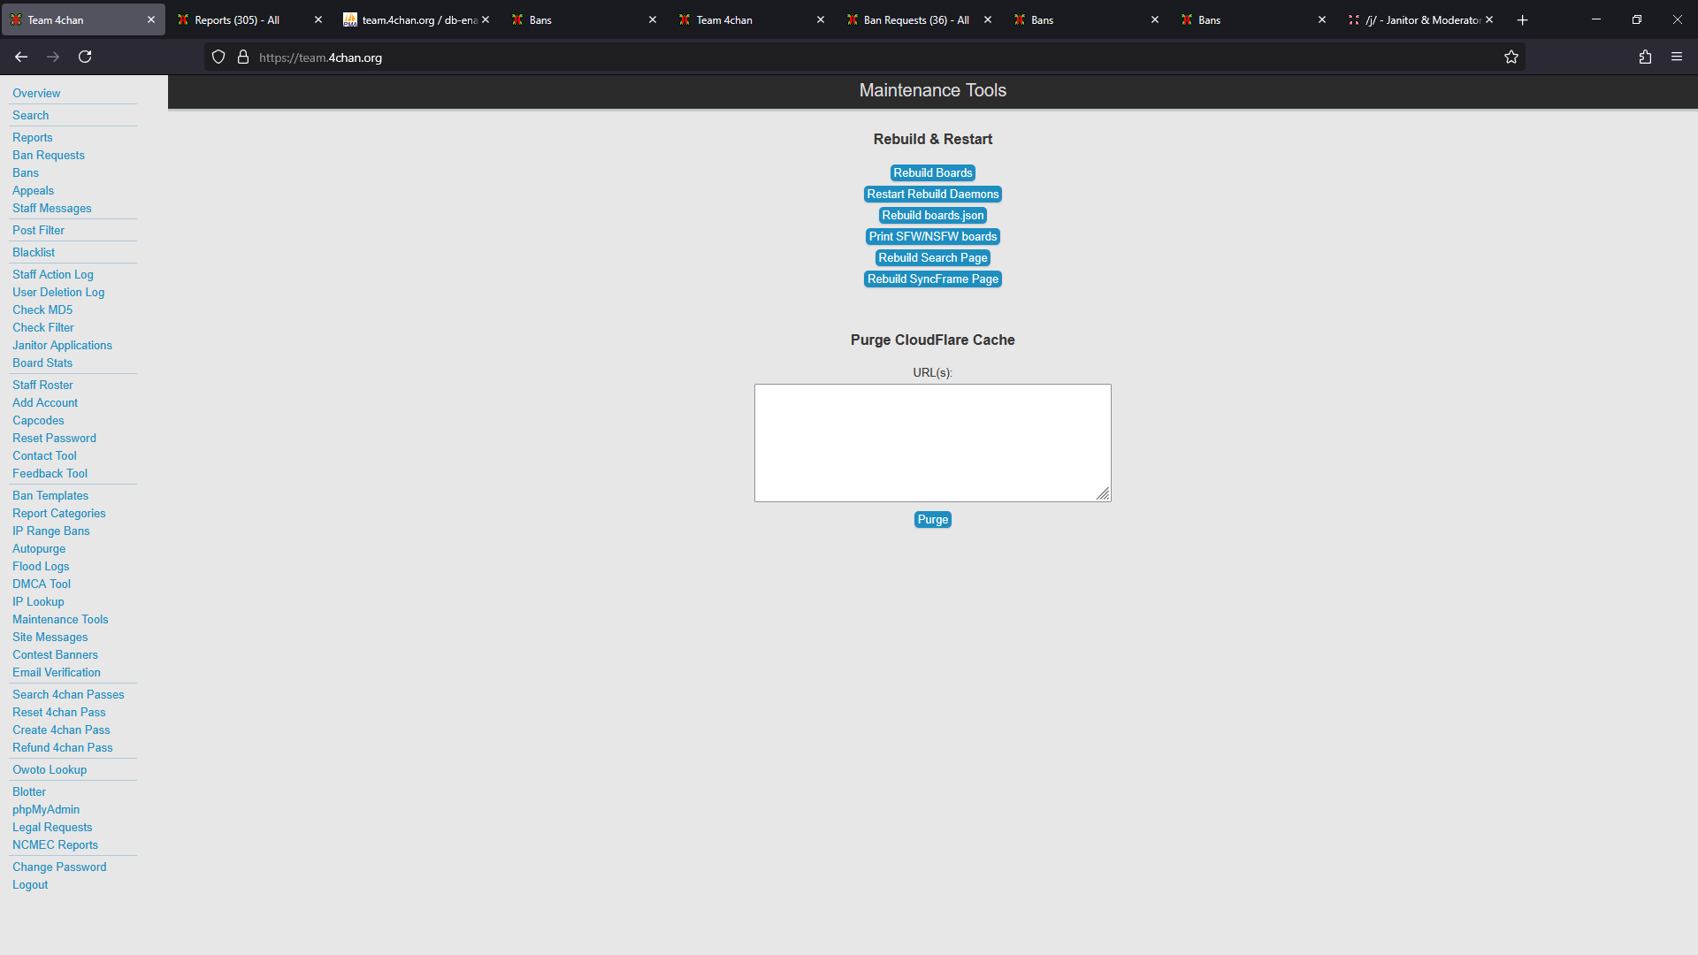Image resolution: width=1698 pixels, height=955 pixels.
Task: Click the back arrow navigation icon
Action: point(21,57)
